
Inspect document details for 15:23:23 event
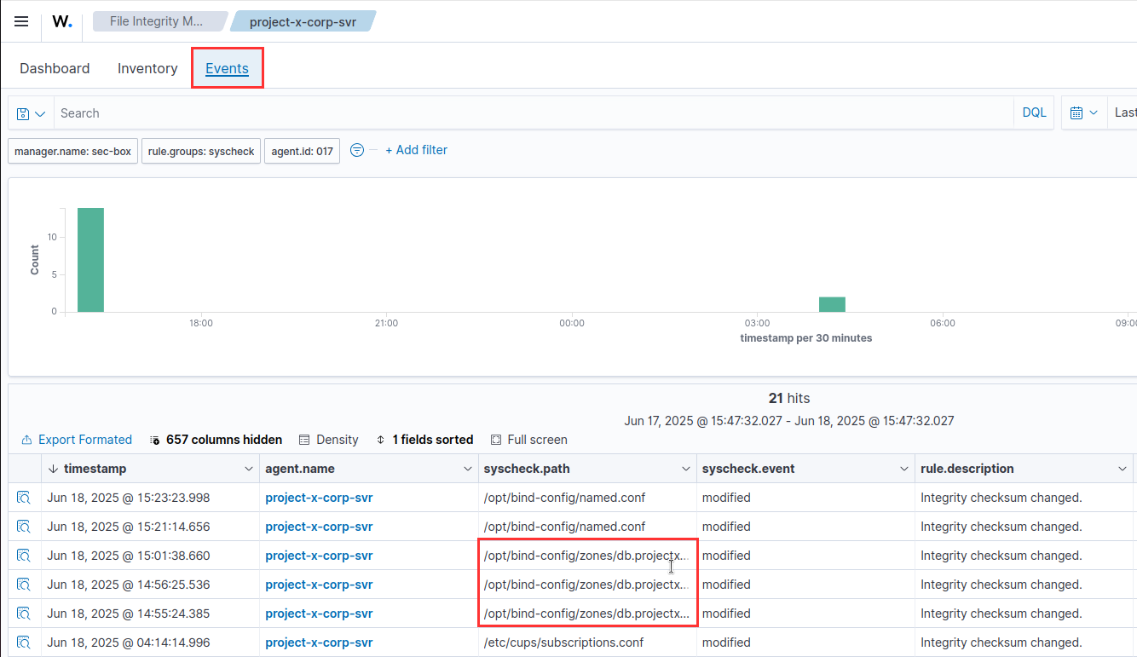click(24, 498)
